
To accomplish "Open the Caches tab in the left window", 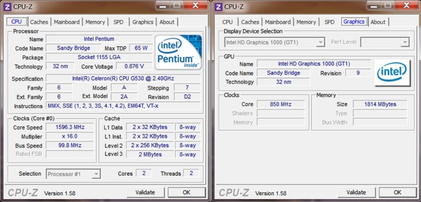I will tap(39, 22).
